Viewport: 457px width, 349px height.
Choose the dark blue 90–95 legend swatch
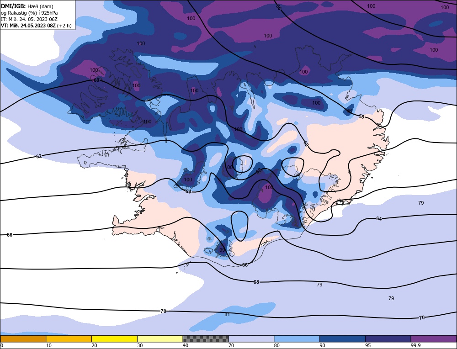point(342,338)
